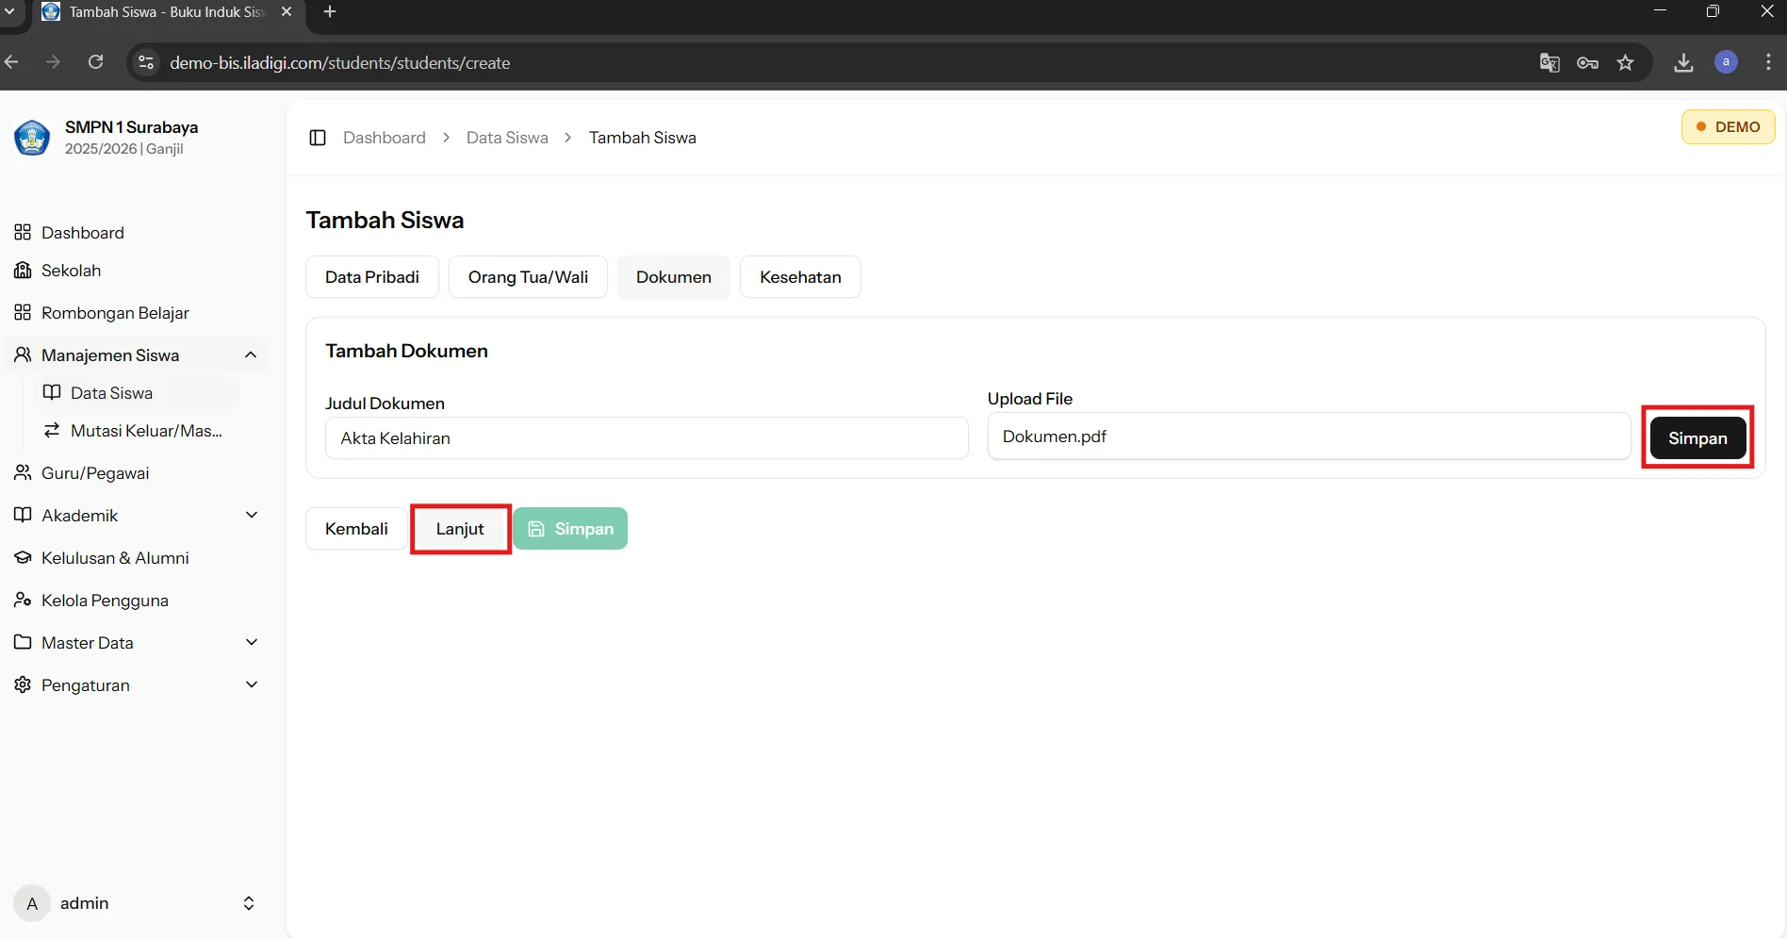
Task: Click the Dashboard grid icon in sidebar
Action: click(23, 232)
